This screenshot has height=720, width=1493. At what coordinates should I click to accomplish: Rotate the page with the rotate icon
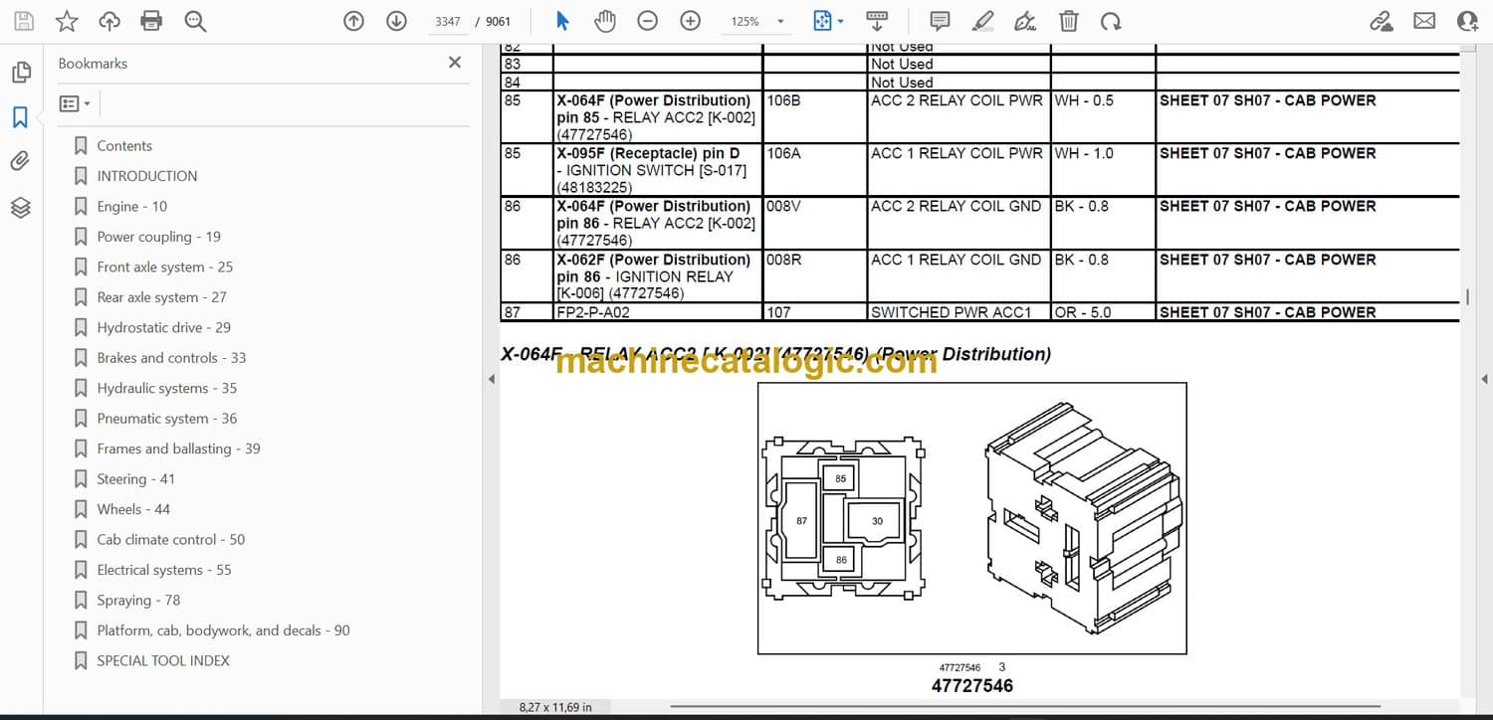1111,21
